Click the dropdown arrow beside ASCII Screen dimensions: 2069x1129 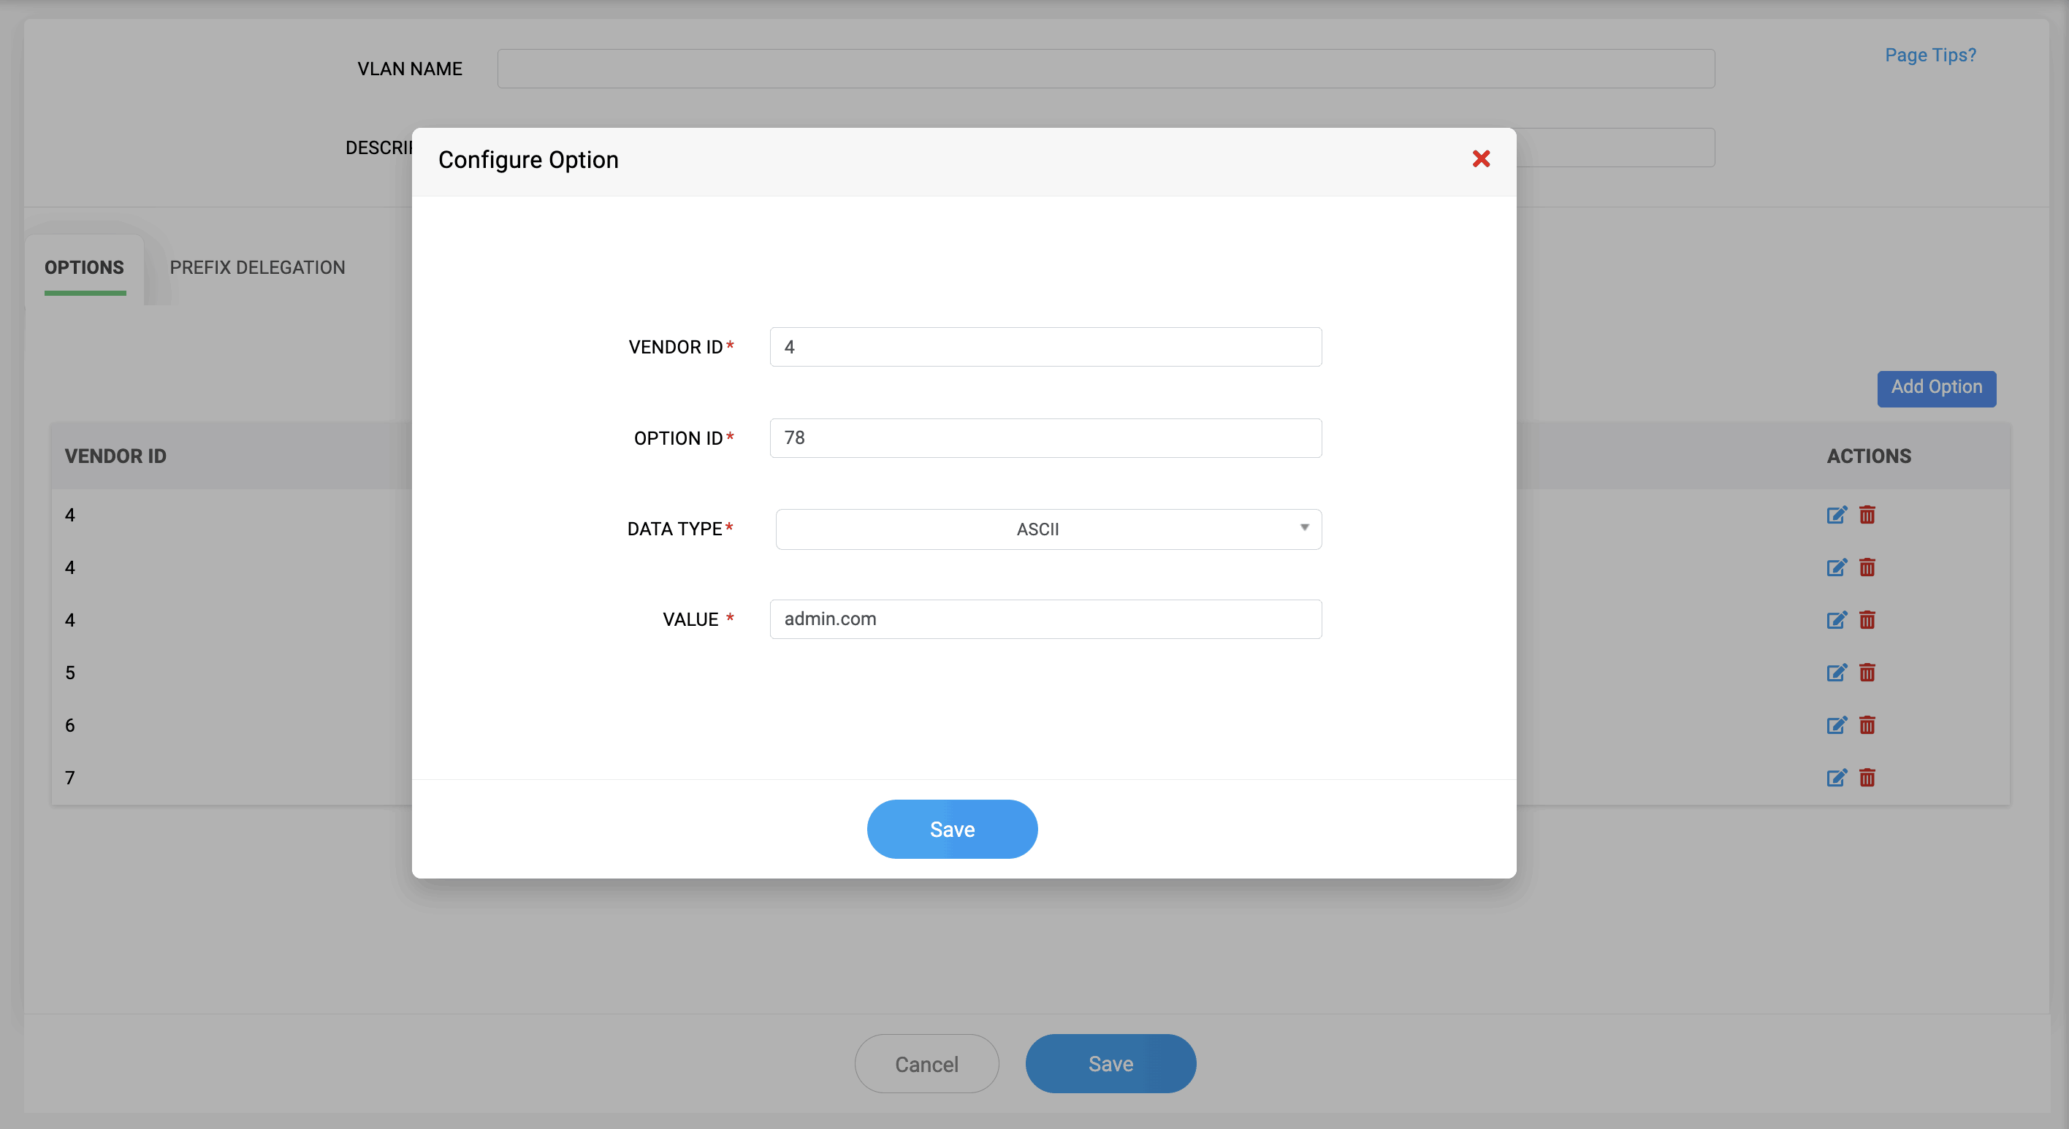tap(1303, 527)
